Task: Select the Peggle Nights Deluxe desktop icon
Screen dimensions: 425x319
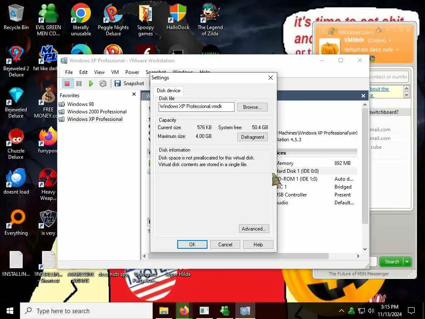Action: pos(113,20)
